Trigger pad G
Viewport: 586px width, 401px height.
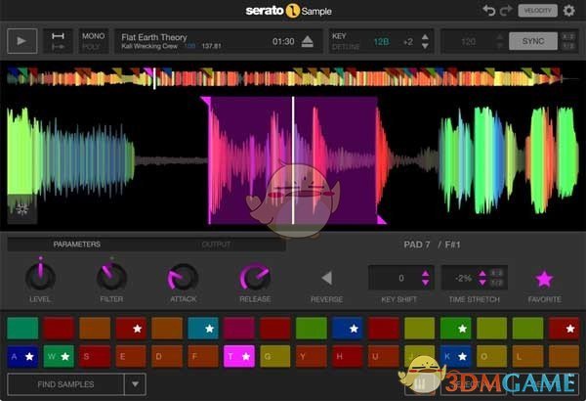[x=275, y=356]
